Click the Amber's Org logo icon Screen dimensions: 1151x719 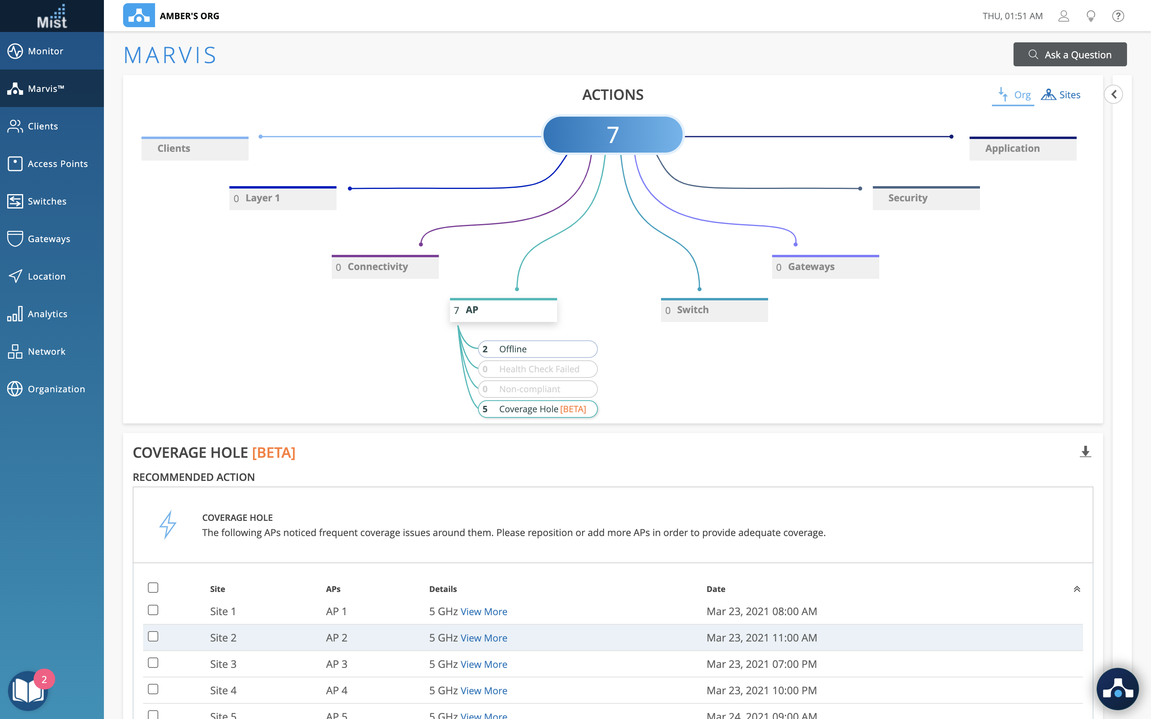click(139, 16)
